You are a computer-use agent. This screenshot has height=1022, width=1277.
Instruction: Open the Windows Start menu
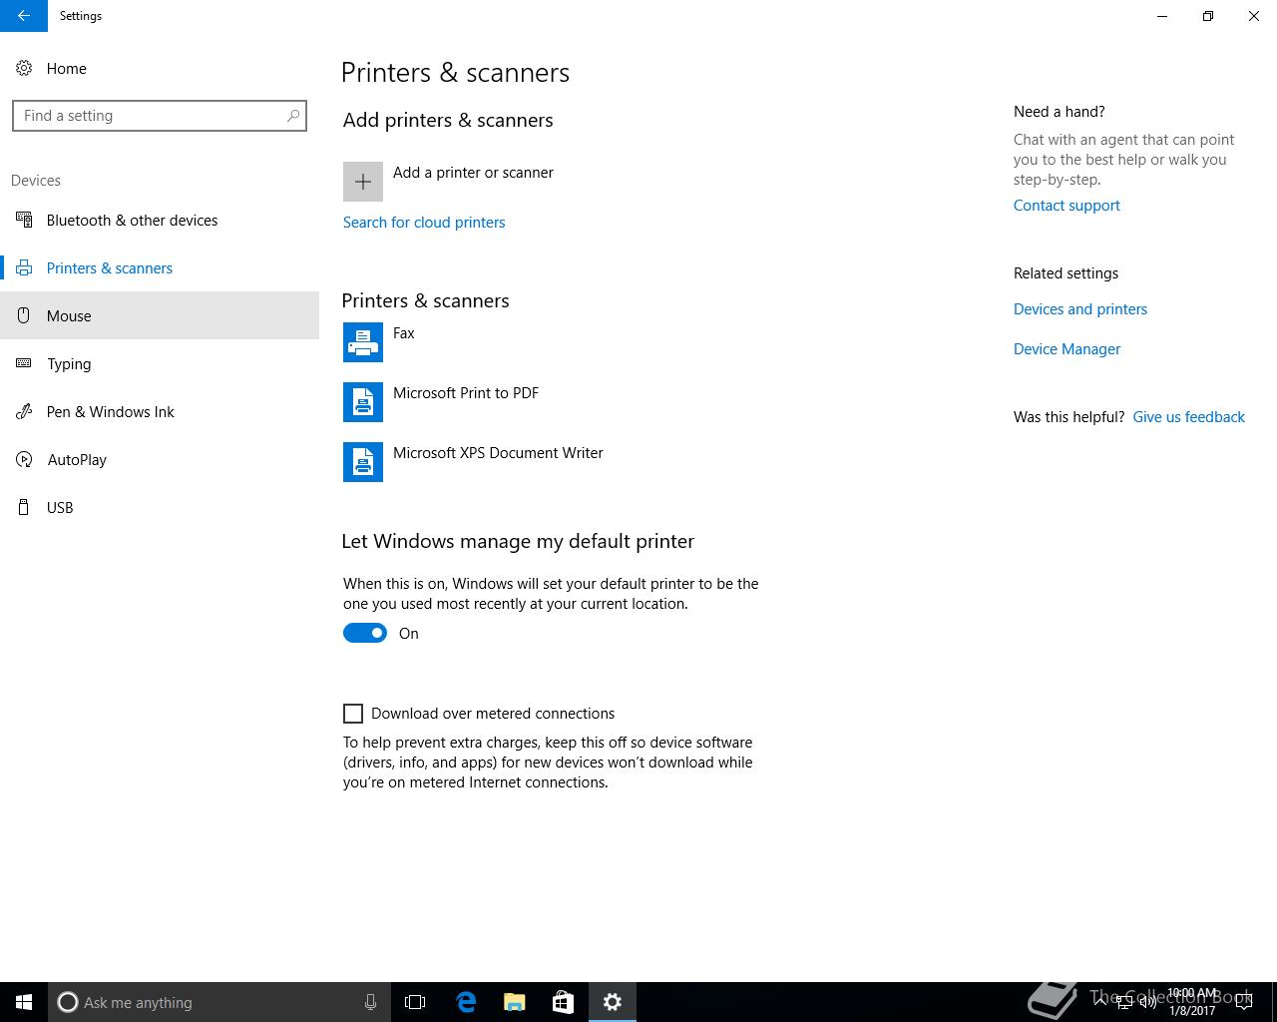pos(24,1002)
